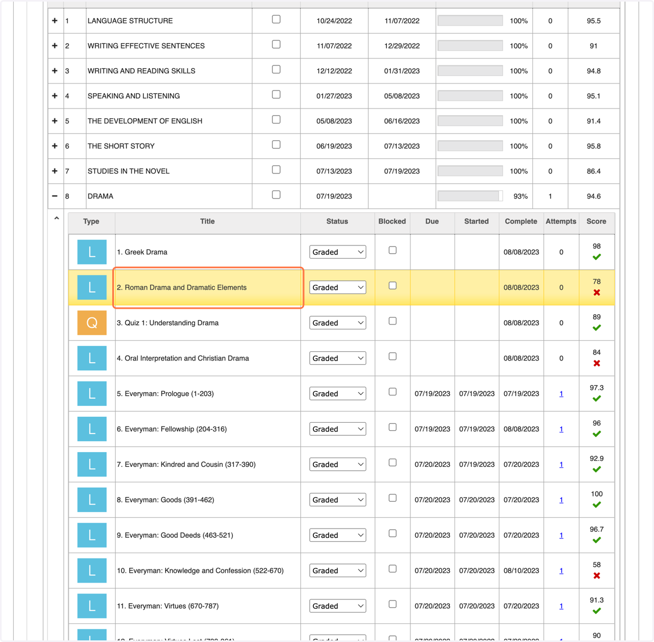Click green checkmark under Quiz 1 score 89
654x642 pixels.
[597, 328]
